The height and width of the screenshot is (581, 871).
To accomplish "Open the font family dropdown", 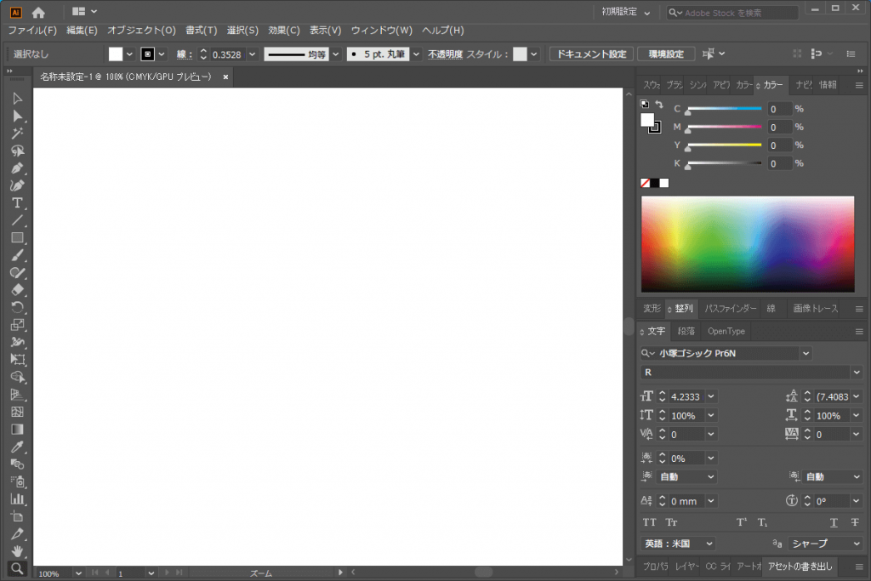I will point(806,353).
